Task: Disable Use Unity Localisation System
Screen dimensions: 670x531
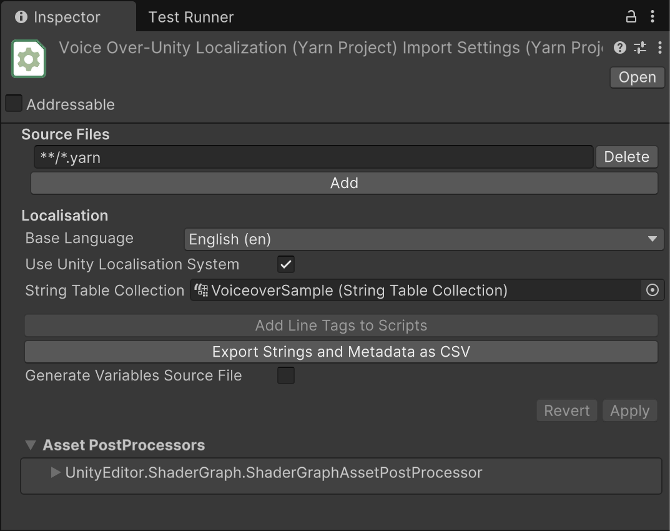Action: 285,264
